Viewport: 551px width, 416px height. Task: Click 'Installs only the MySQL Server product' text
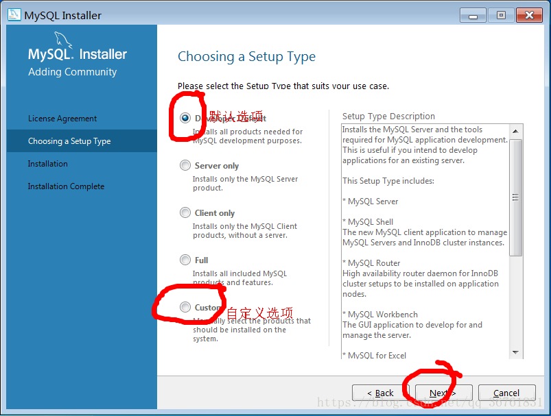245,183
